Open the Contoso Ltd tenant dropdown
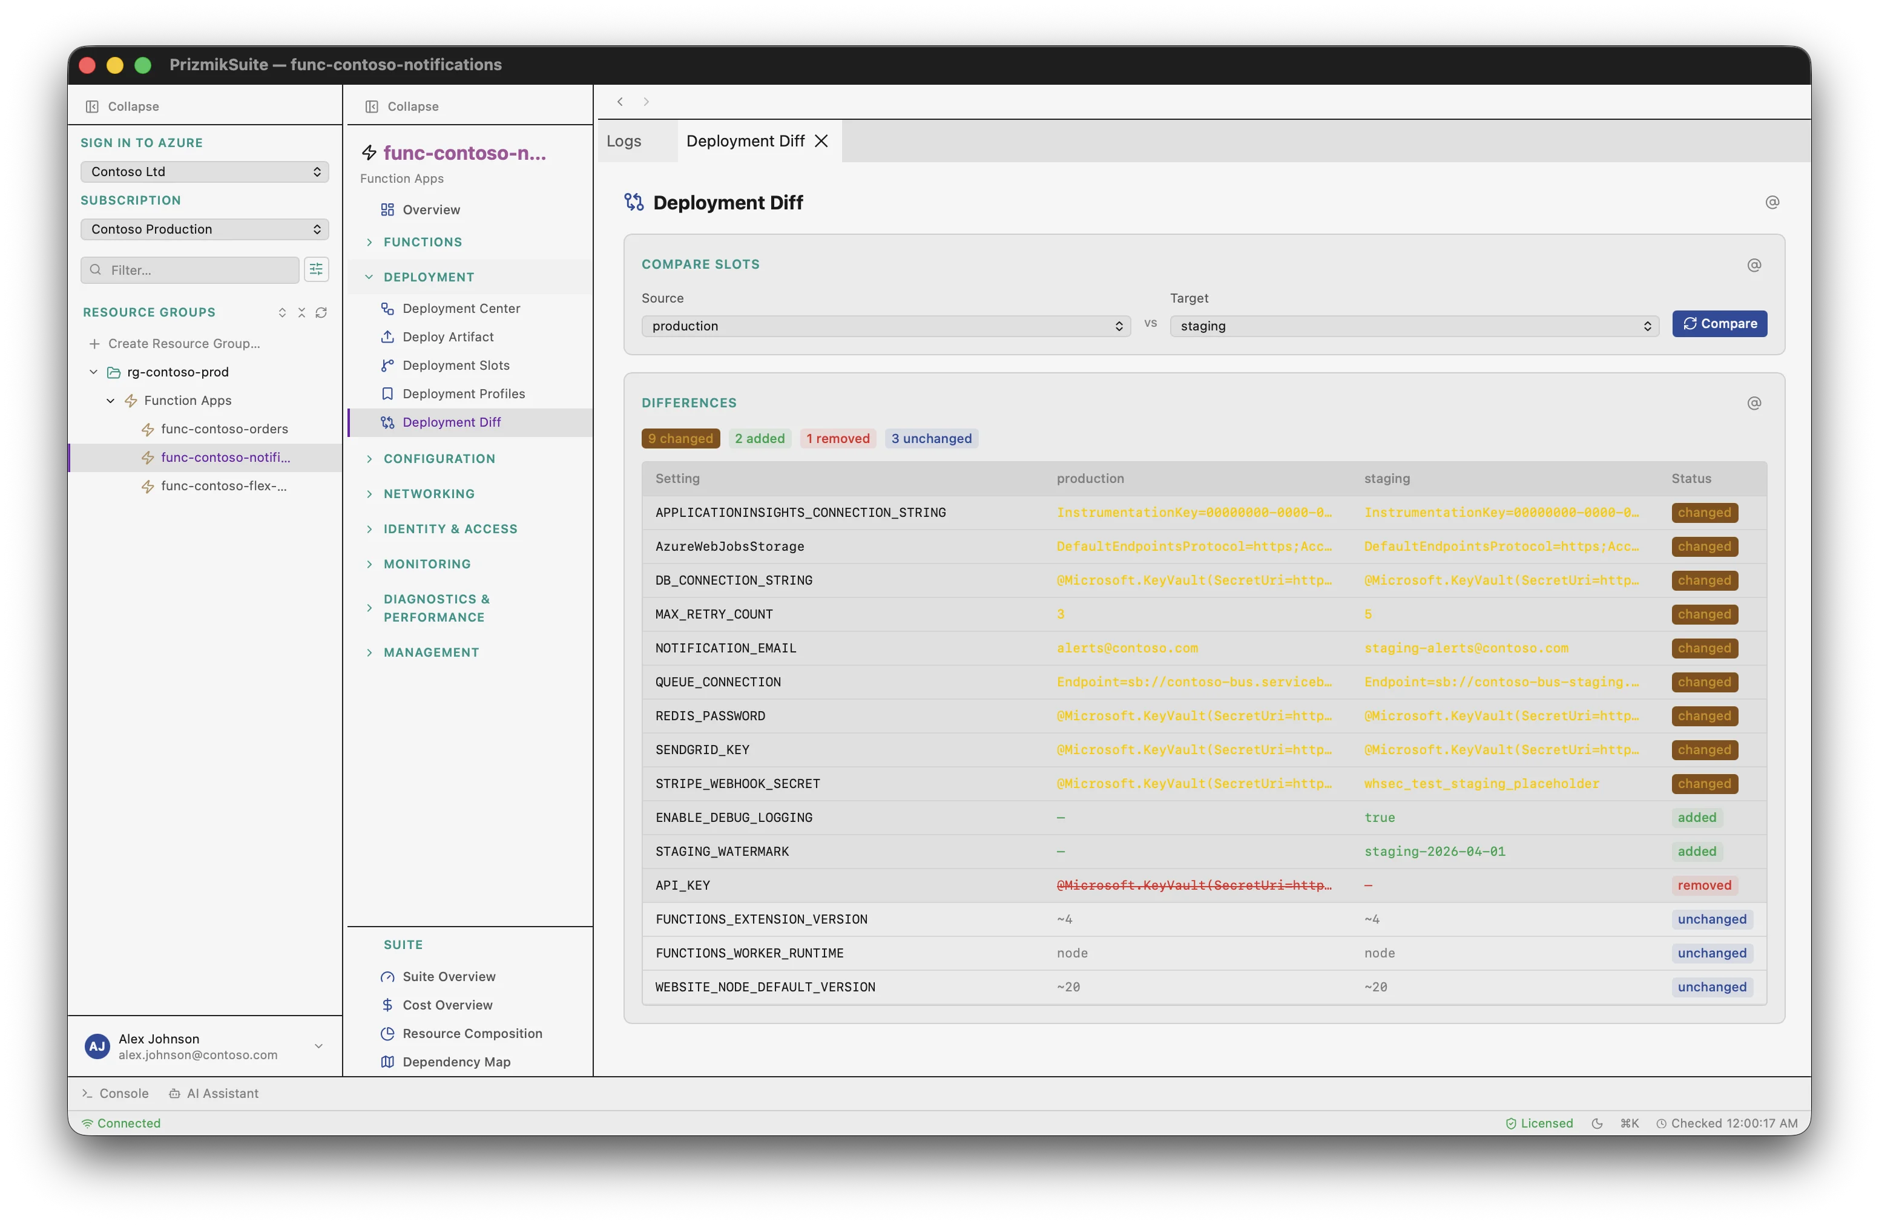Screen dimensions: 1879x1225 205,172
